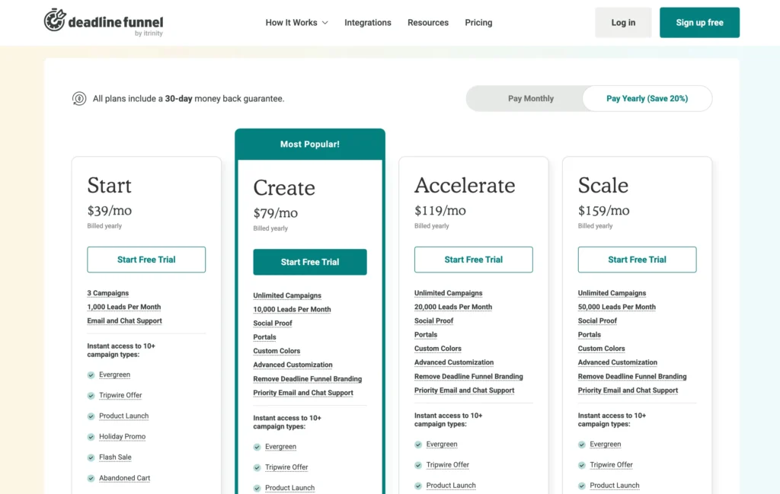Switch billing to Pay Monthly

(531, 98)
